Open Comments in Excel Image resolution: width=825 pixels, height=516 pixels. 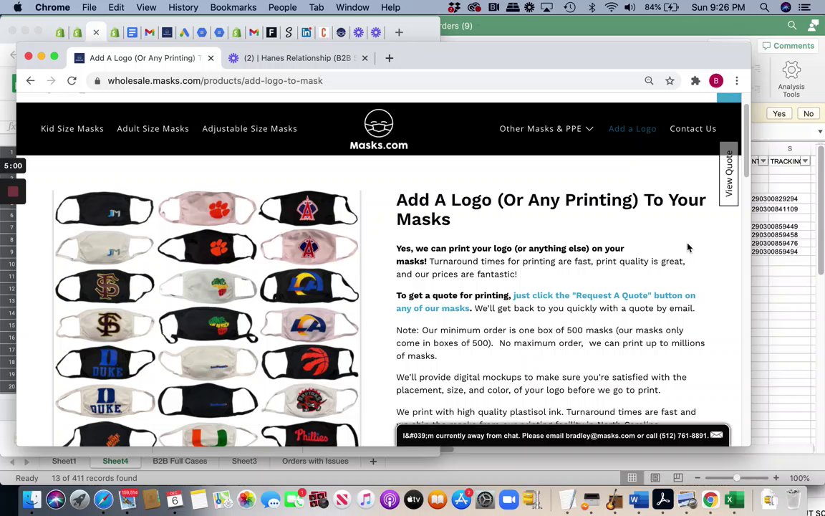tap(788, 46)
